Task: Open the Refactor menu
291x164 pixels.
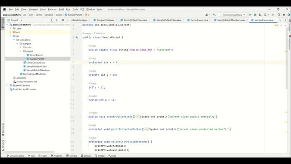Action: (52, 9)
